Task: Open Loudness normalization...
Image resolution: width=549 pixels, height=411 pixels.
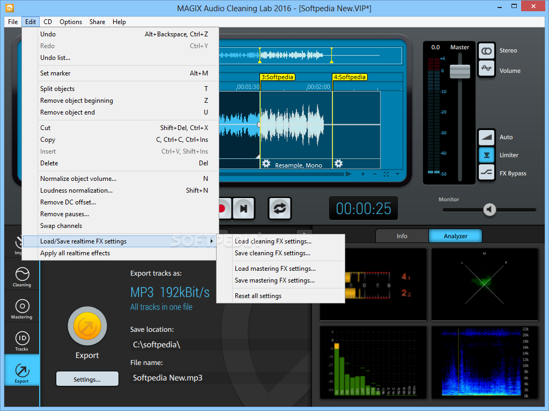Action: 121,191
